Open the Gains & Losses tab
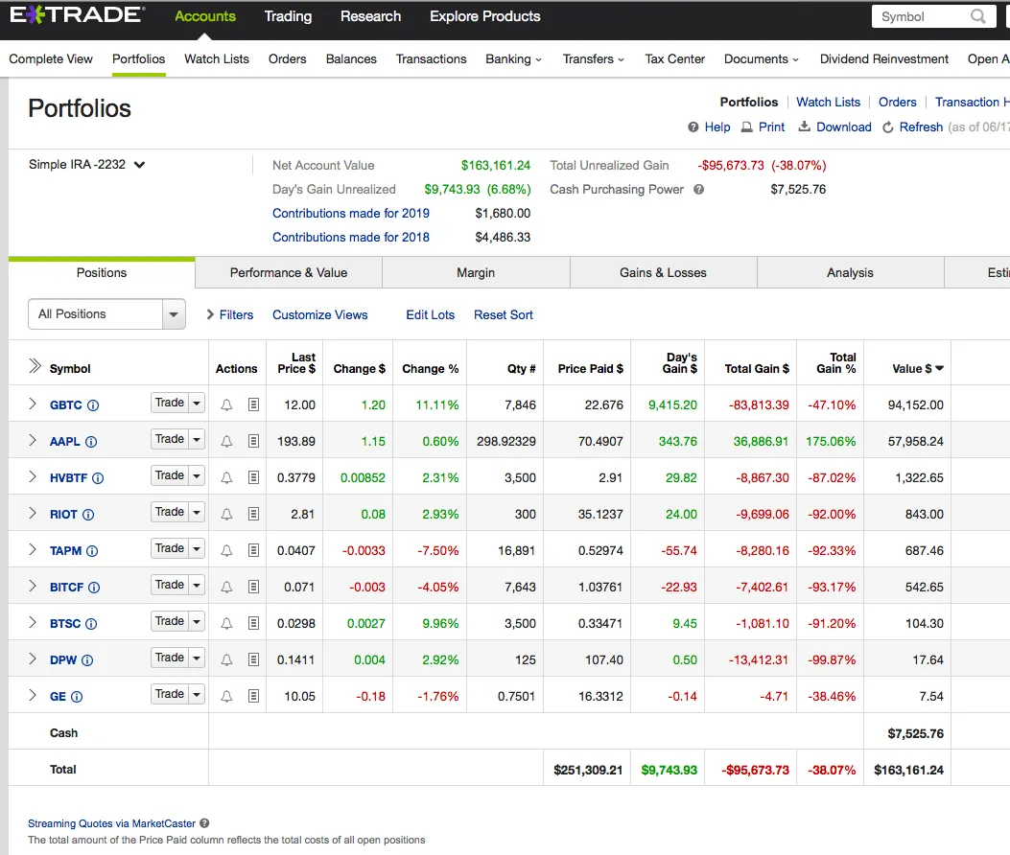 663,273
